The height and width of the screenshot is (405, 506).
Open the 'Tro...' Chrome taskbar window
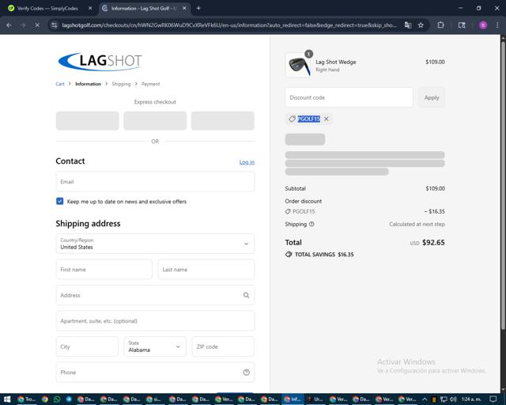coord(26,399)
